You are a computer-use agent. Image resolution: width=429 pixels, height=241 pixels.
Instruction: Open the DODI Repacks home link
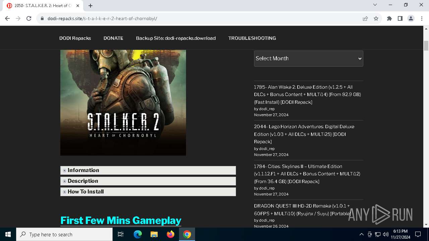click(75, 38)
